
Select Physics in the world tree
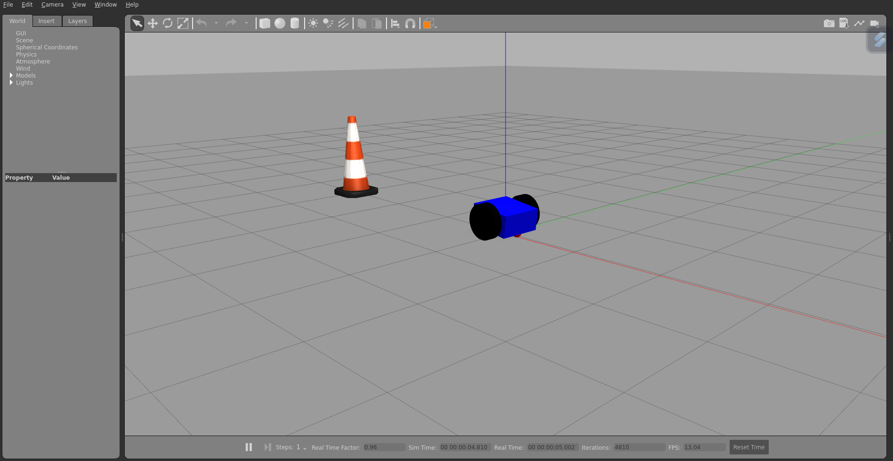(26, 55)
